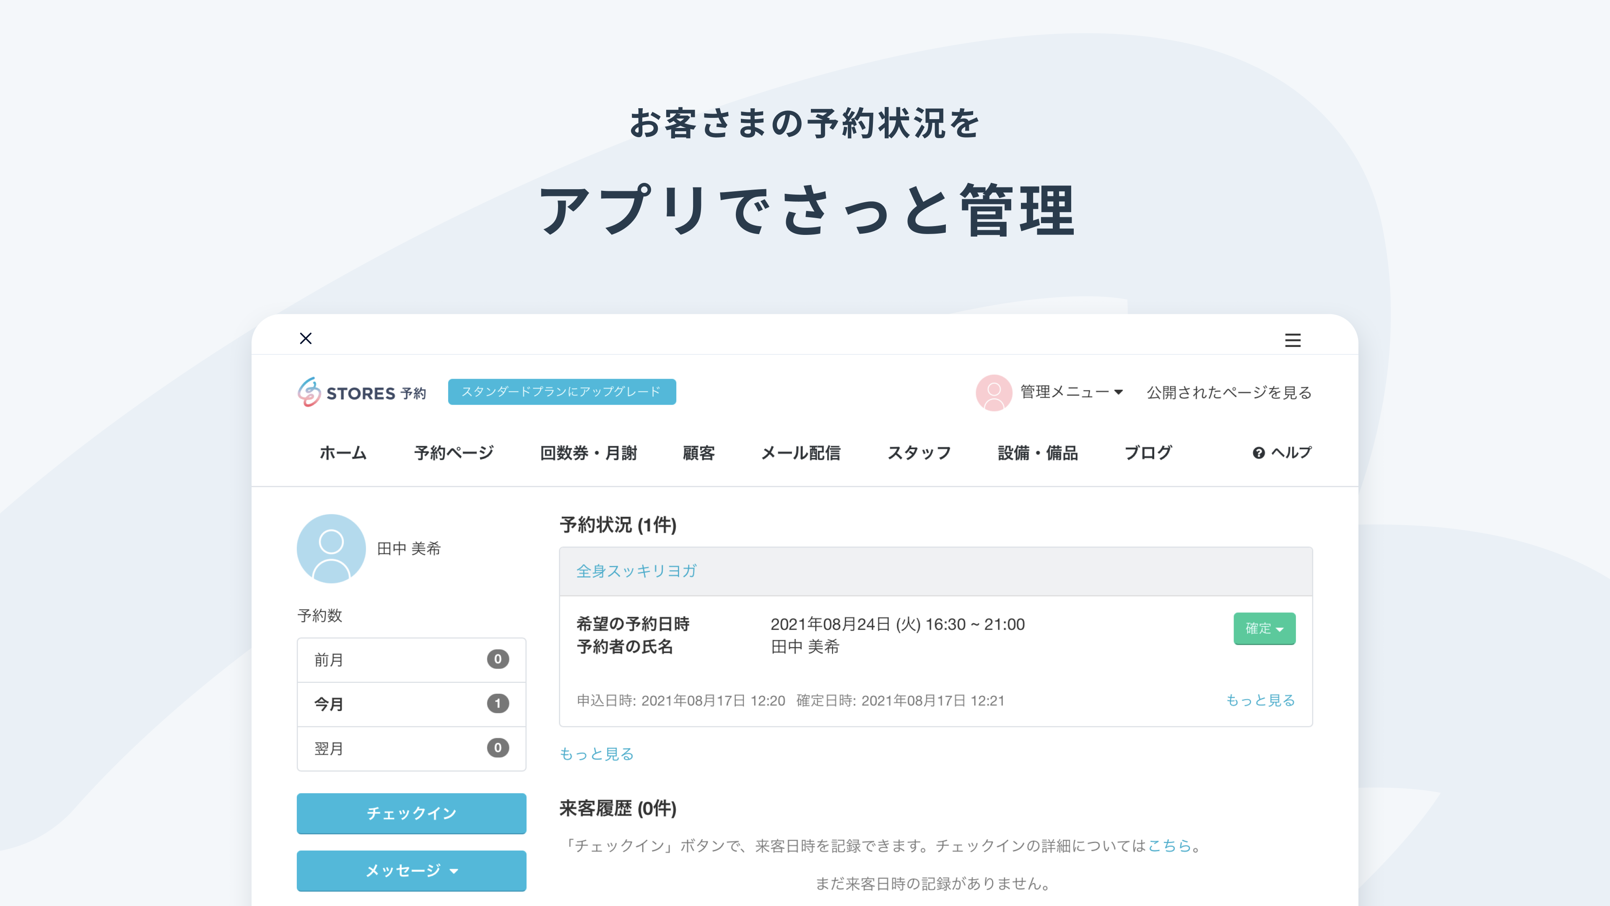Screen dimensions: 1610x906
Task: Expand the 管理メニュー dropdown
Action: pyautogui.click(x=1071, y=392)
